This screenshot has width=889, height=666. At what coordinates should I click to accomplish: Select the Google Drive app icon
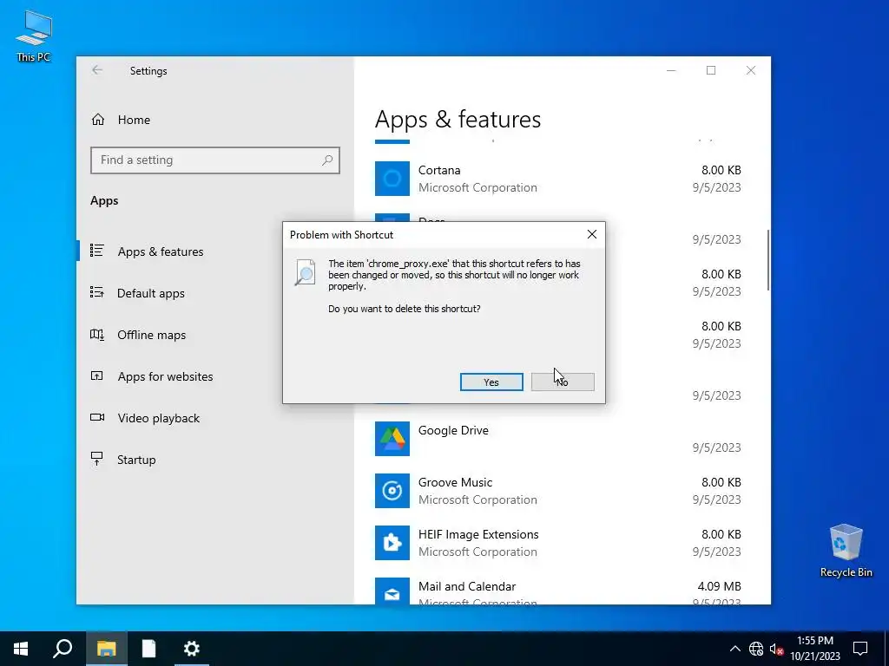pyautogui.click(x=392, y=439)
